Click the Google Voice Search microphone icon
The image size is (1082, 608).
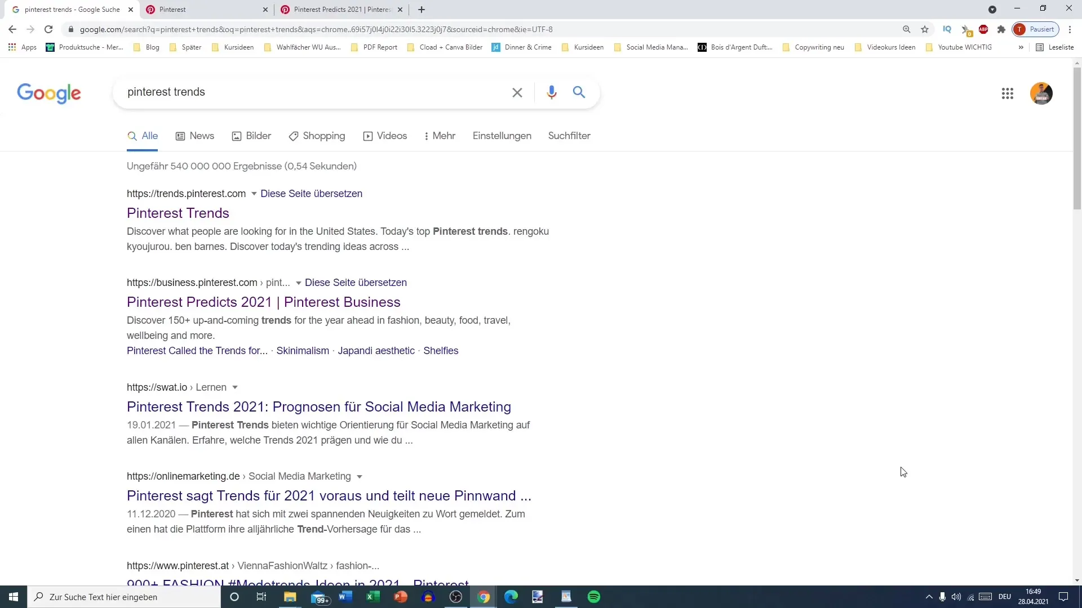[x=551, y=92]
